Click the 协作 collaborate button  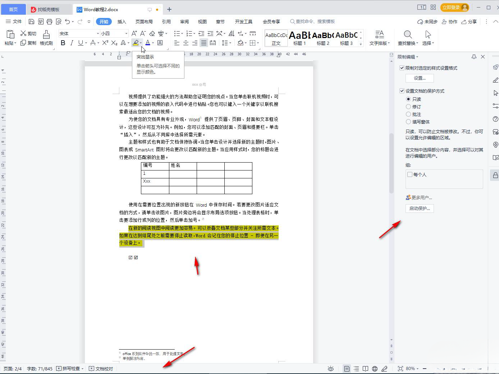click(449, 22)
